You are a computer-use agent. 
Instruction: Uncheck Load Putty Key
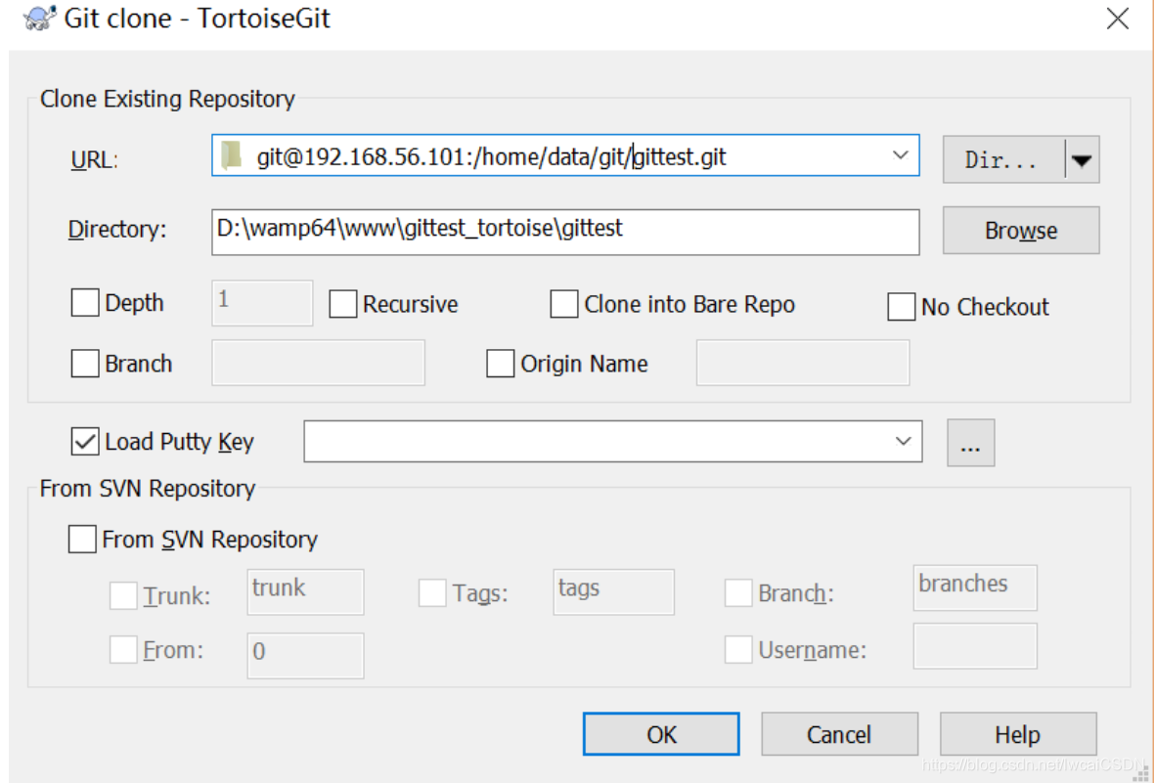85,442
